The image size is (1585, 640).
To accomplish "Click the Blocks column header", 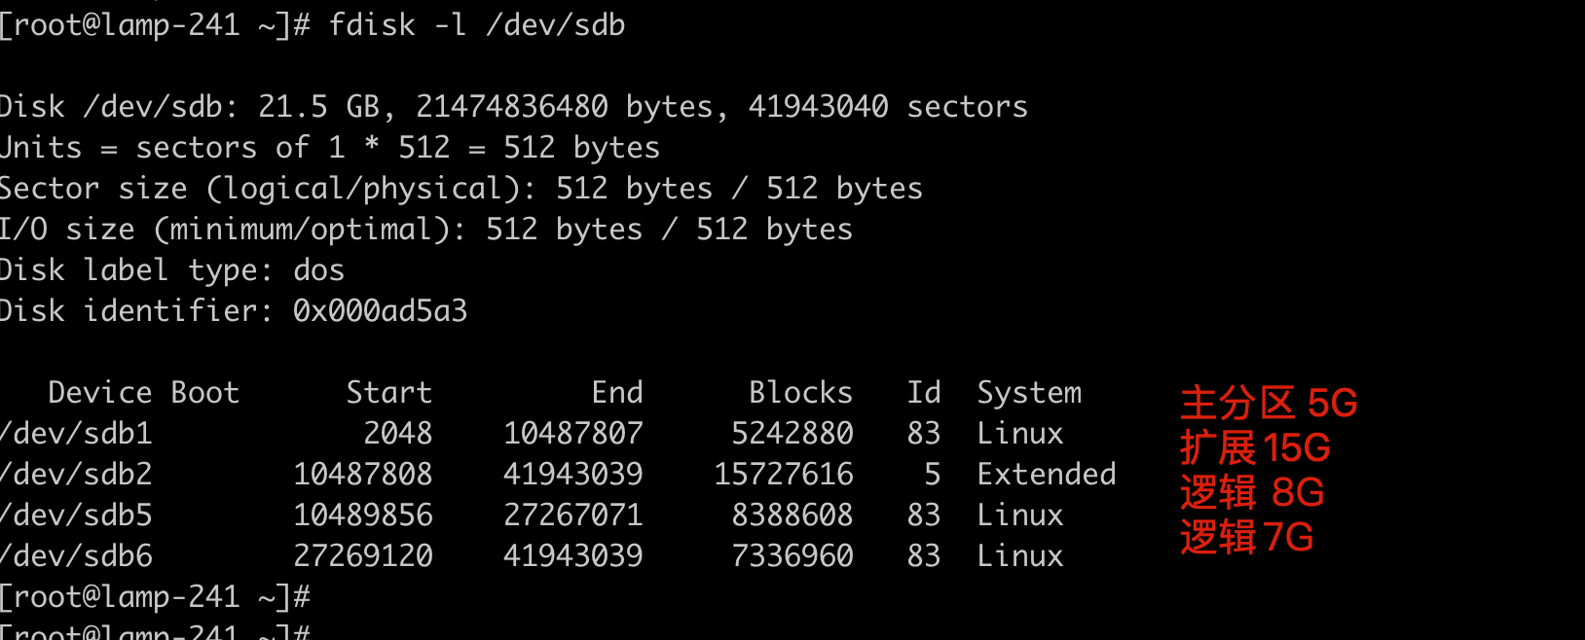I will (x=800, y=392).
